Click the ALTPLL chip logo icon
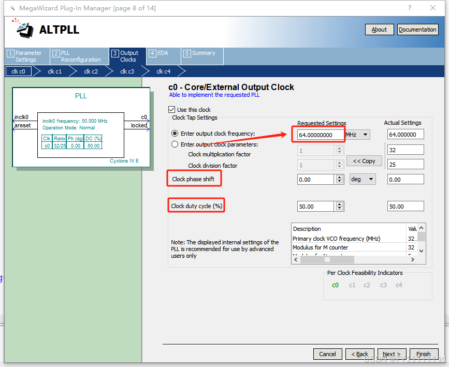 coord(23,28)
